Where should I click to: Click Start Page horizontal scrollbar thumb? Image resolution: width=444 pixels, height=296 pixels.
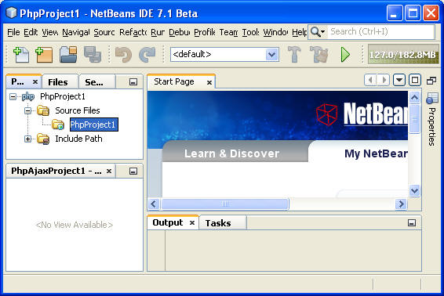225,204
